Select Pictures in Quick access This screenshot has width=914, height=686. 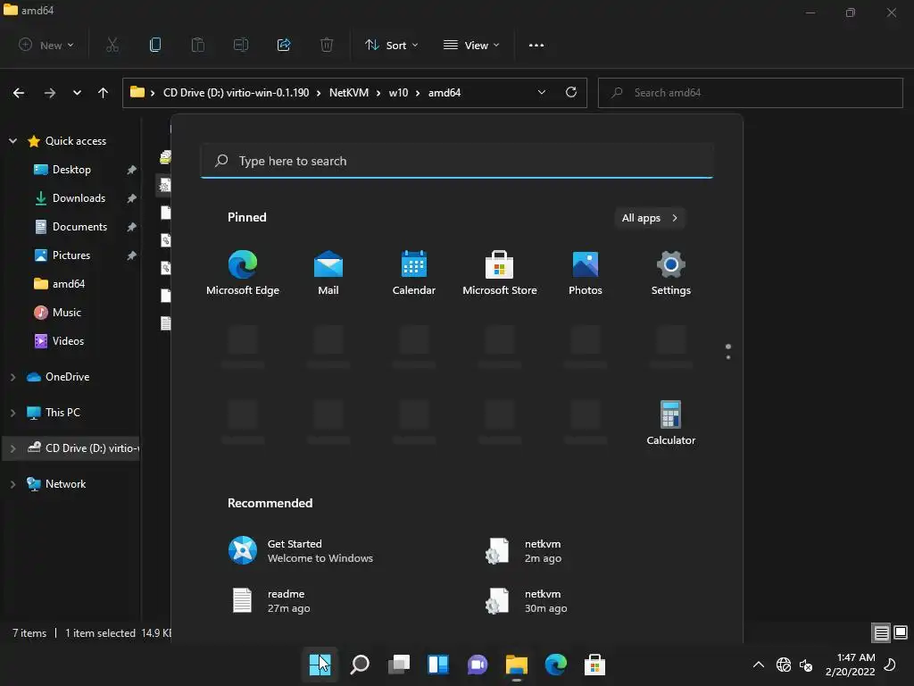coord(71,255)
